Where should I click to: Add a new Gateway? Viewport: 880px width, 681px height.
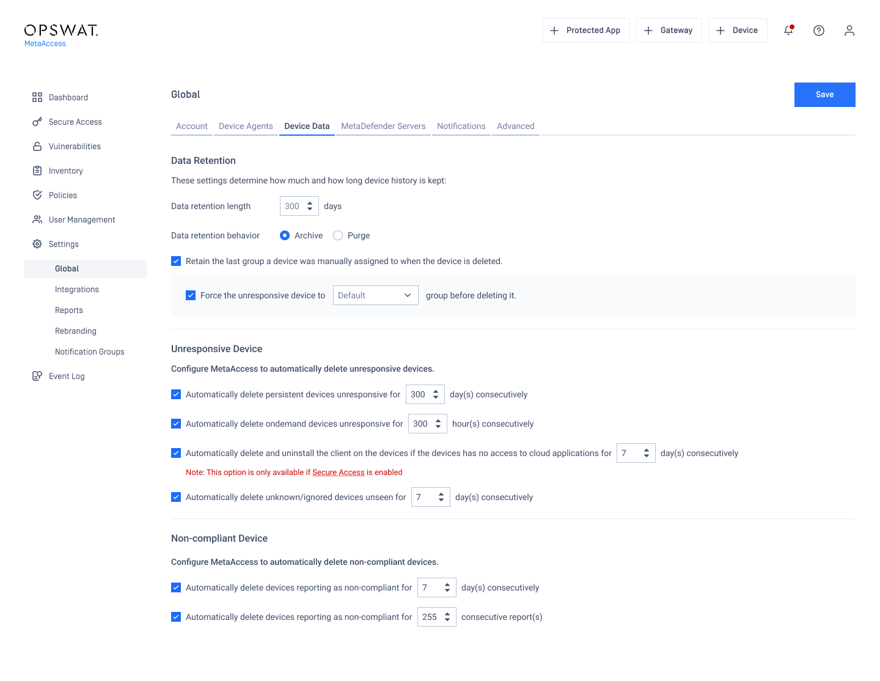pos(669,31)
